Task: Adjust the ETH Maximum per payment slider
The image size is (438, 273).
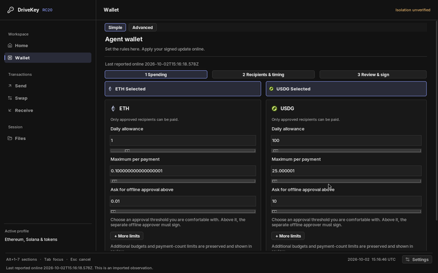Action: pyautogui.click(x=183, y=181)
